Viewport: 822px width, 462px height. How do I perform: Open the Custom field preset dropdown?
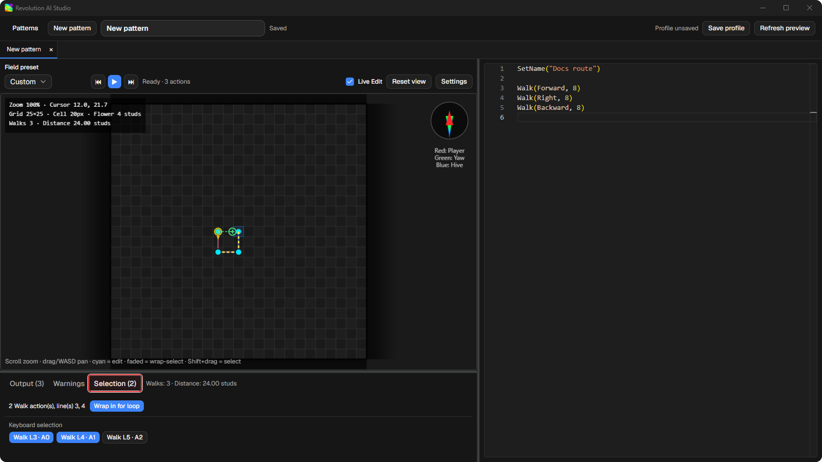pyautogui.click(x=28, y=82)
